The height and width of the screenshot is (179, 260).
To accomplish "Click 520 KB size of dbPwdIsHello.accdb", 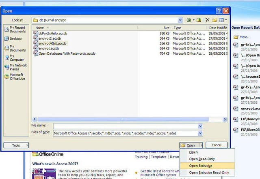I will [x=165, y=33].
